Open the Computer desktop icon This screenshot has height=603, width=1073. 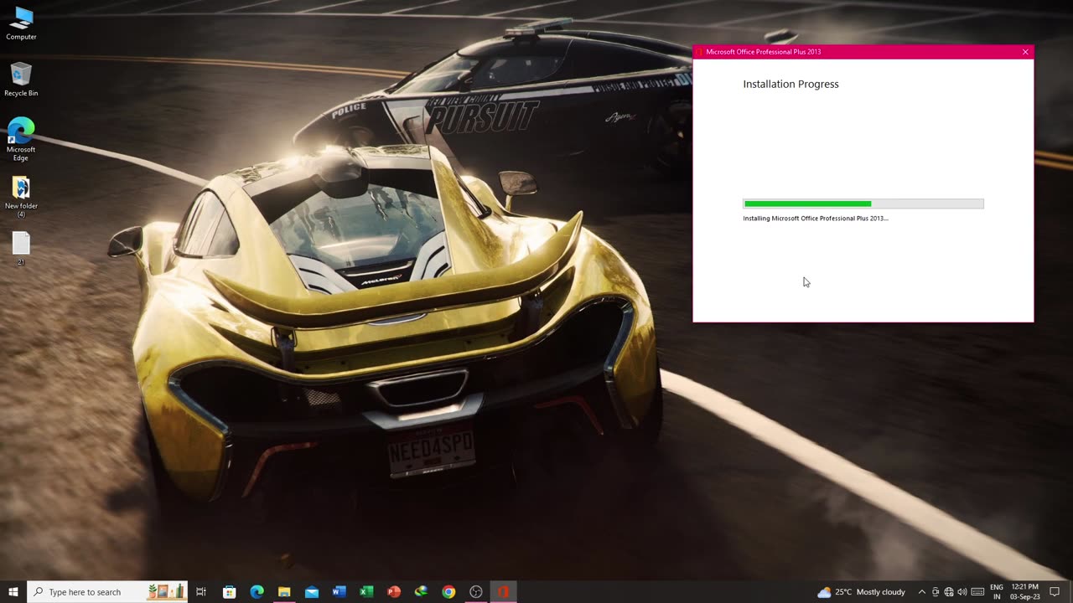tap(21, 23)
